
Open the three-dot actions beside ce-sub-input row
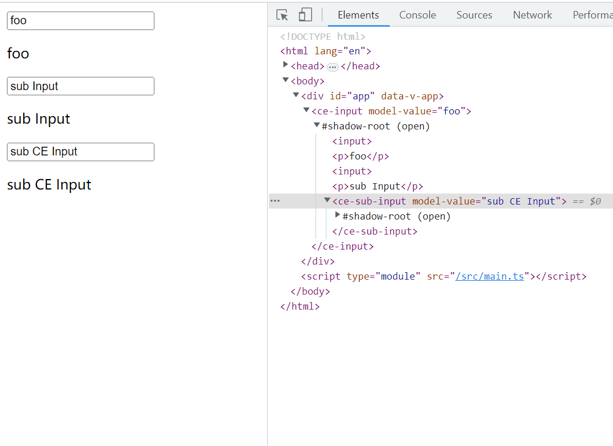275,200
